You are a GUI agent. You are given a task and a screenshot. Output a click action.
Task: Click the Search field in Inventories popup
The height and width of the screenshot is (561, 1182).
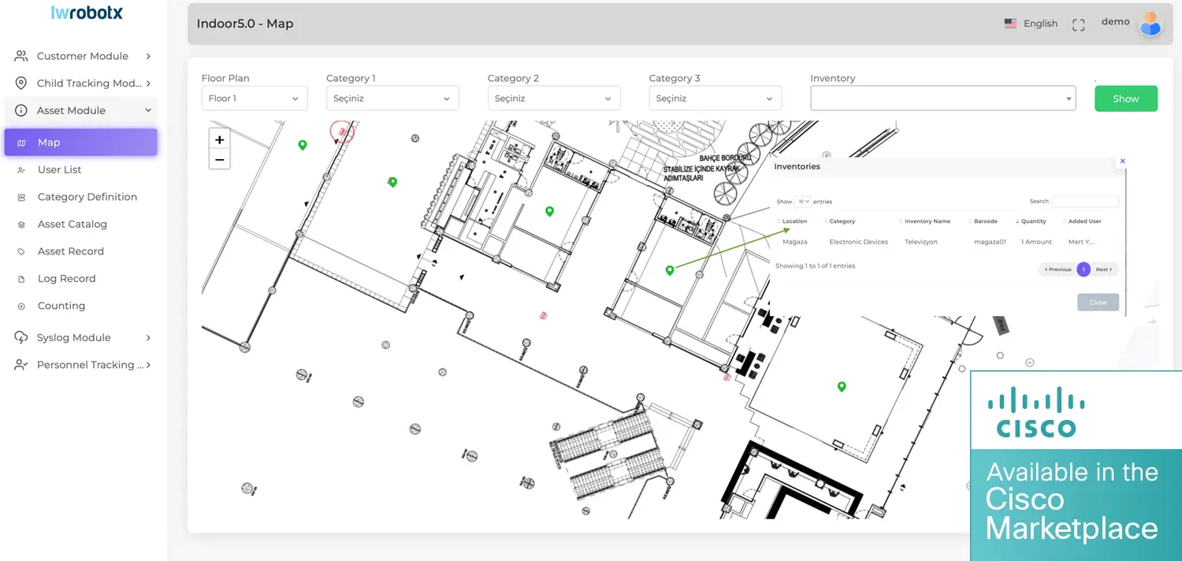(x=1085, y=202)
